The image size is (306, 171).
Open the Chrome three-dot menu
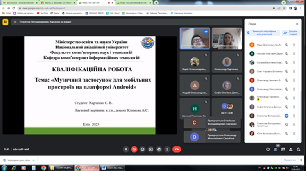tap(301, 8)
